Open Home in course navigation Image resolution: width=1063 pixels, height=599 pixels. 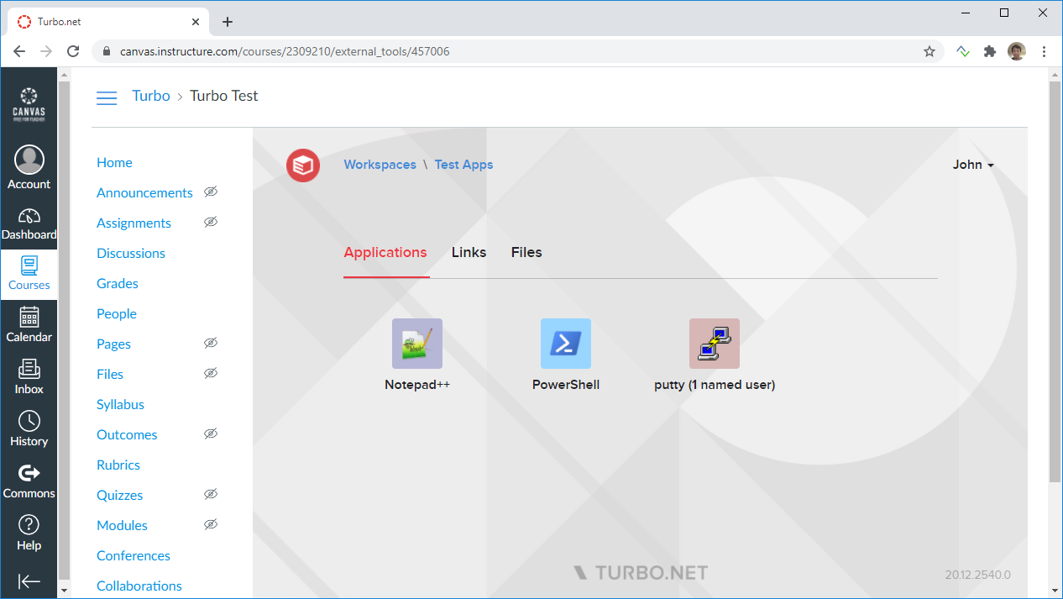tap(114, 163)
